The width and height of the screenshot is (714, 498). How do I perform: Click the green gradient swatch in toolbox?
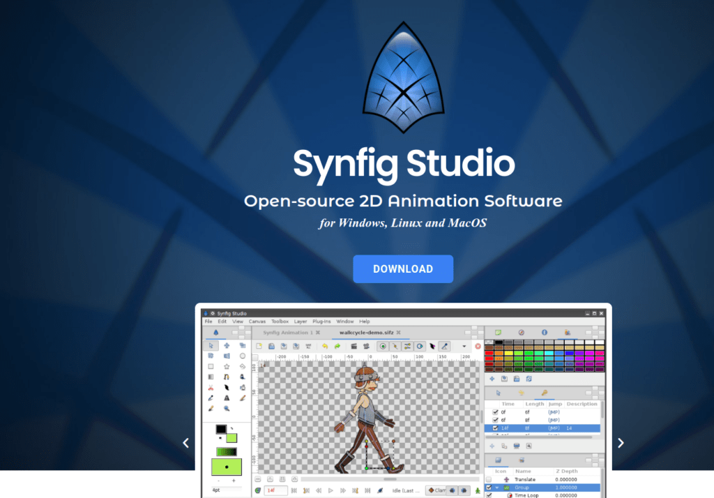(227, 451)
